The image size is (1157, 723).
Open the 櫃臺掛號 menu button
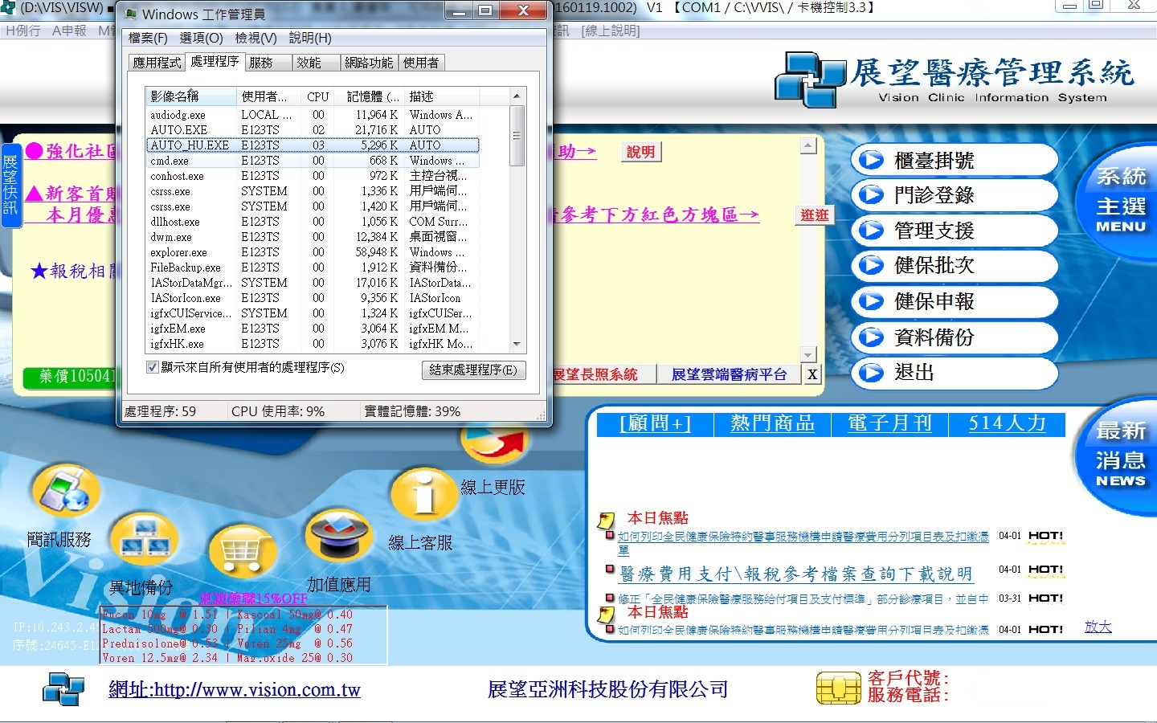point(954,160)
